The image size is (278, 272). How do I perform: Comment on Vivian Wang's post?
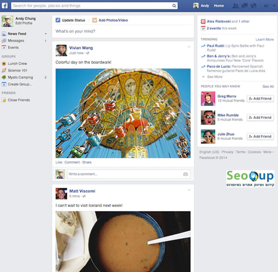click(72, 162)
